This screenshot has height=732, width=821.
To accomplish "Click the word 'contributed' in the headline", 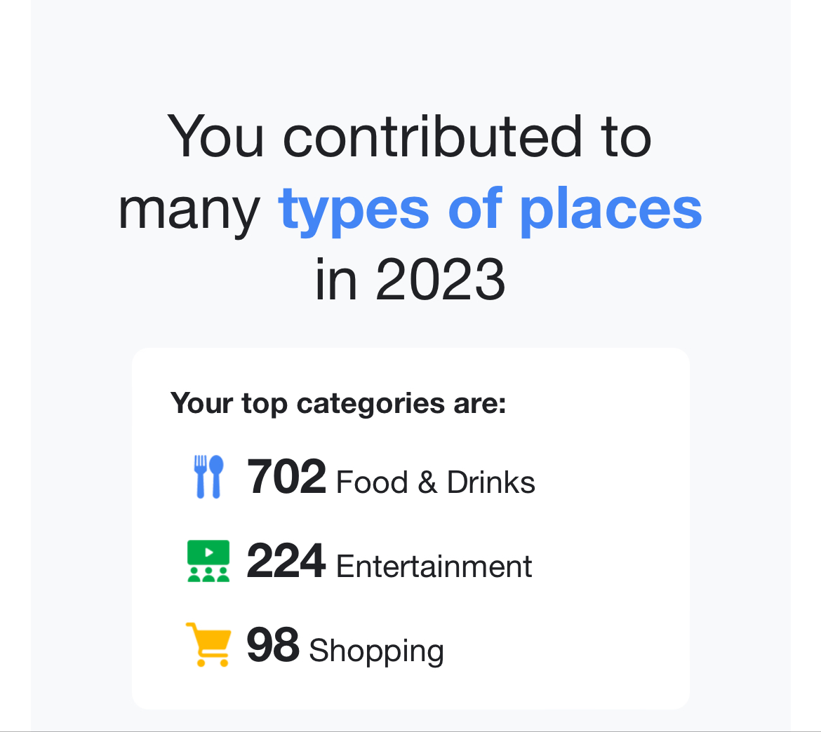I will click(432, 136).
